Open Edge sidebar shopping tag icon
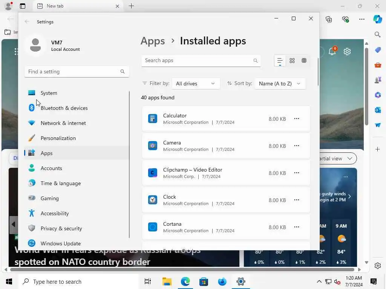This screenshot has height=289, width=386. (378, 50)
